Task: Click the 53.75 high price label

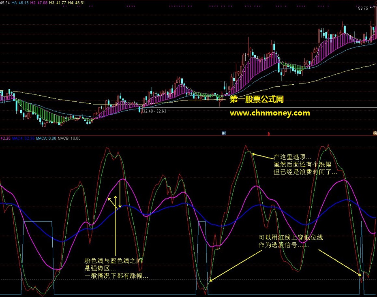Action: pyautogui.click(x=363, y=8)
